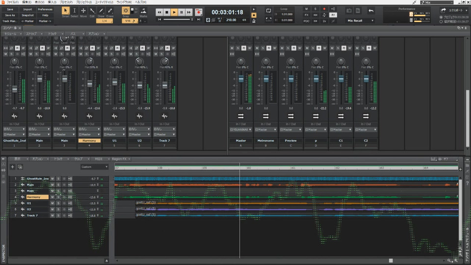The height and width of the screenshot is (265, 471).
Task: Expand the console モジュール dropdown
Action: point(13,34)
